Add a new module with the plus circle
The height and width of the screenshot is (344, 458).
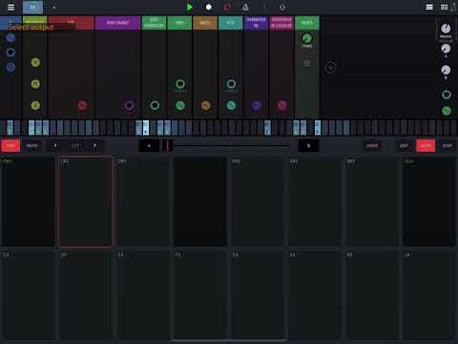point(330,68)
